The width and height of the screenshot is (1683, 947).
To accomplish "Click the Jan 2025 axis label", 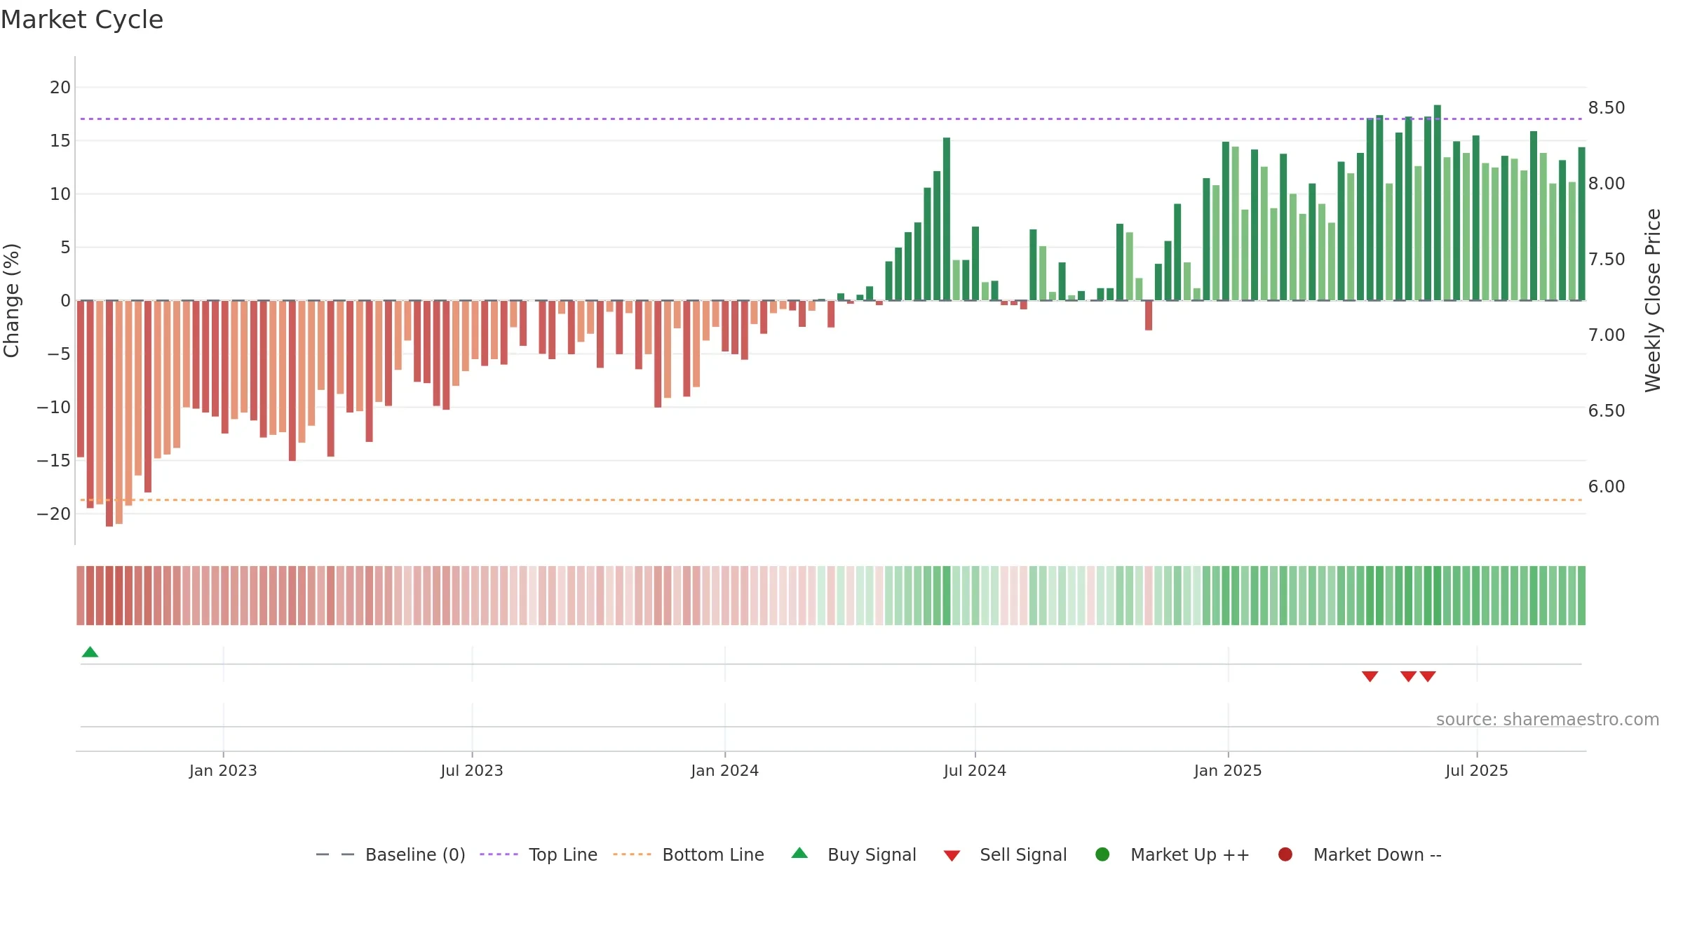I will tap(1228, 770).
